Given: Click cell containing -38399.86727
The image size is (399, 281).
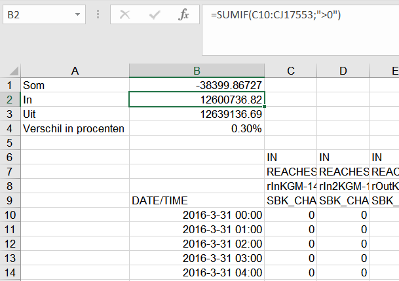Looking at the screenshot, I should [197, 85].
